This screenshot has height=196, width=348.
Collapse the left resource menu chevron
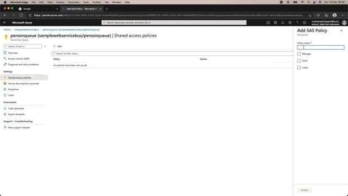pyautogui.click(x=45, y=46)
